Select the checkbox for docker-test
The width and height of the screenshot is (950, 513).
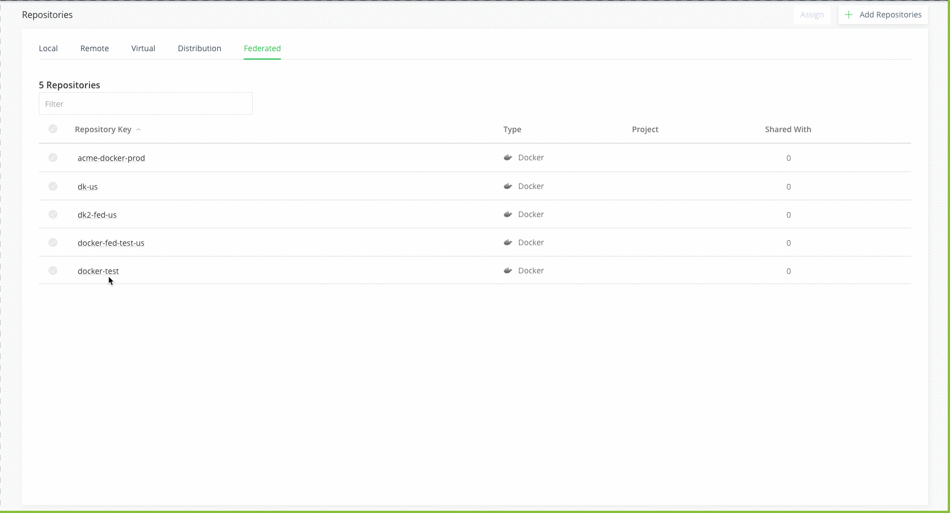[53, 270]
